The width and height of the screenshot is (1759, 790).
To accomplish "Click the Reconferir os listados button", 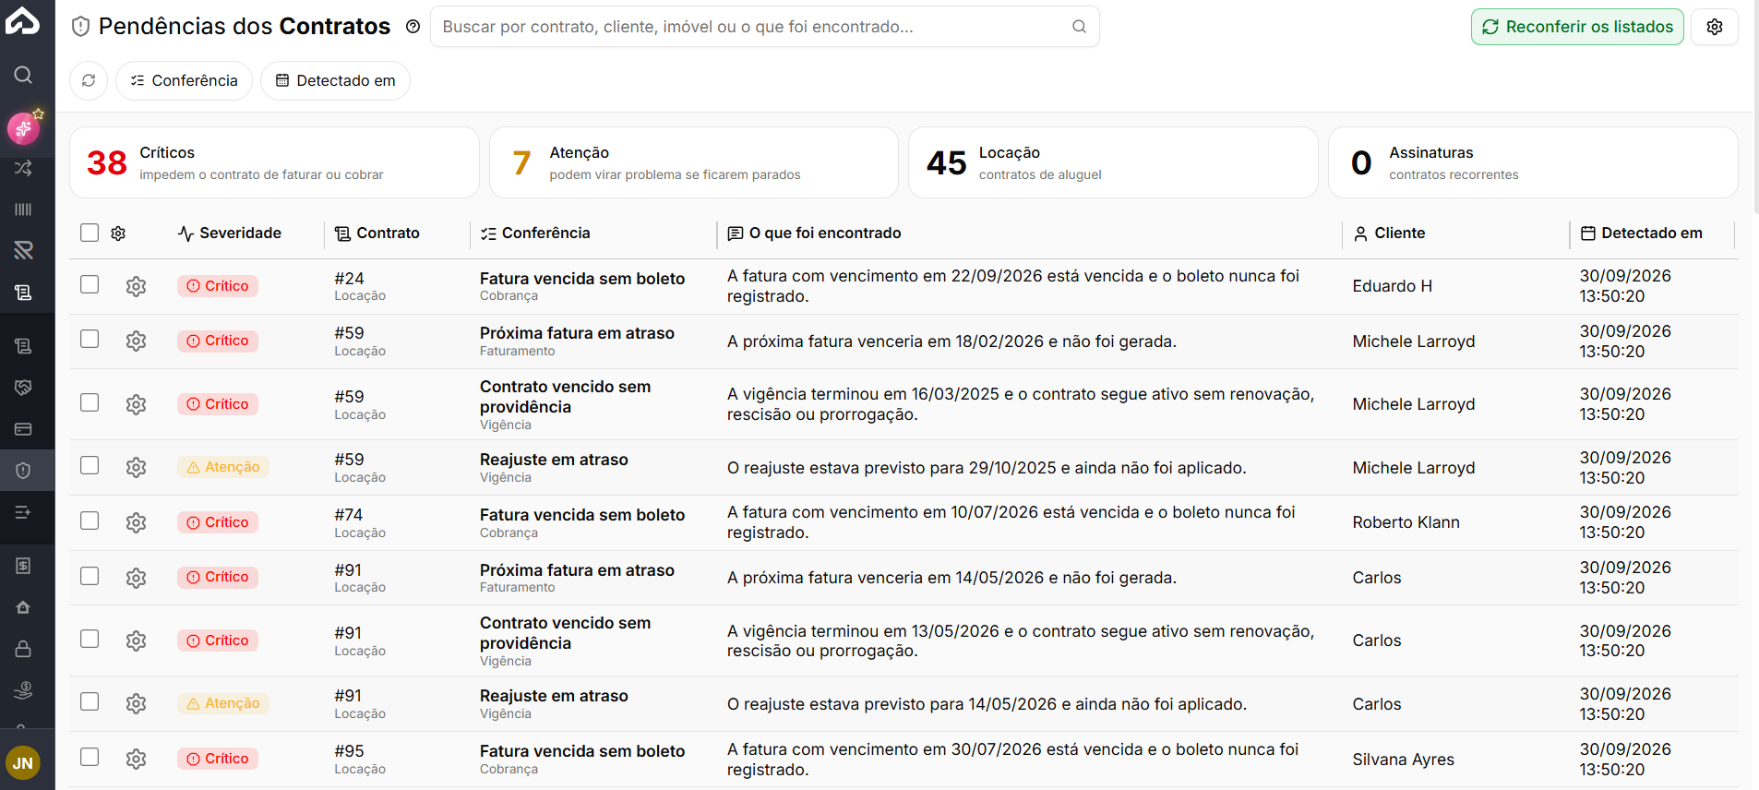I will pyautogui.click(x=1577, y=27).
